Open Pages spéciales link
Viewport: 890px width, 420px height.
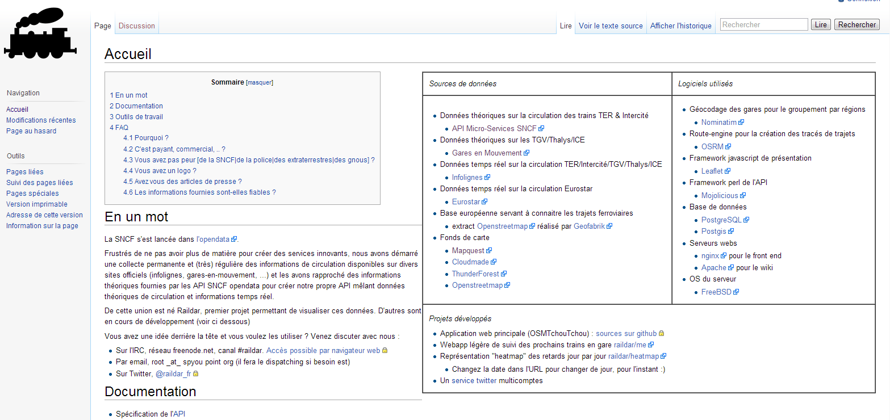coord(32,194)
